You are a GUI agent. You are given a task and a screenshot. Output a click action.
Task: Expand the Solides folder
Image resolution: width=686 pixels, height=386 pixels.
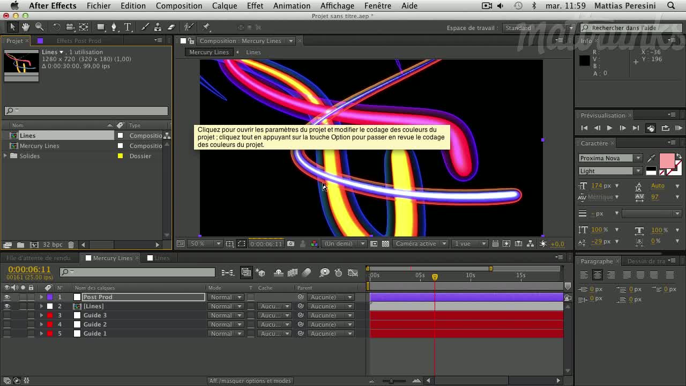click(5, 156)
